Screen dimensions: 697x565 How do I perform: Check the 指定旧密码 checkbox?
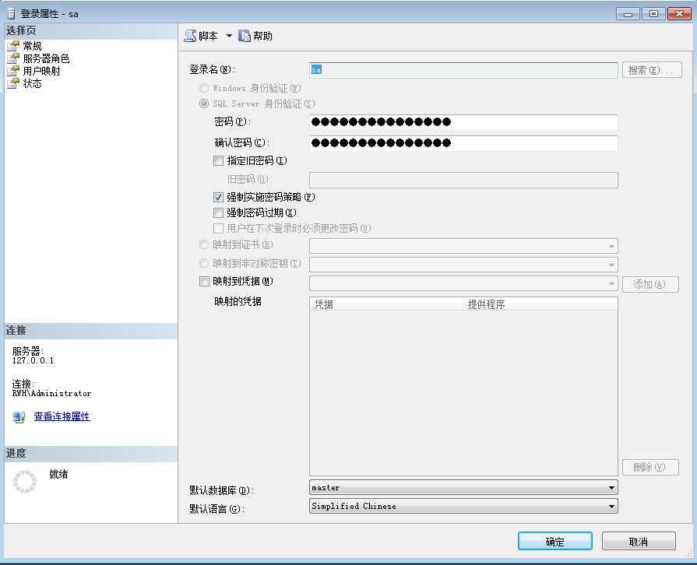pos(218,161)
